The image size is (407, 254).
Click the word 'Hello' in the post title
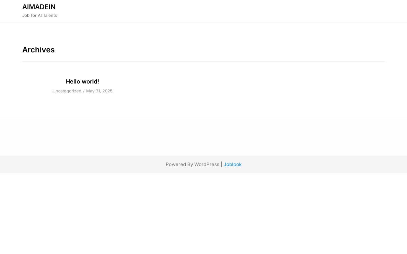coord(73,82)
